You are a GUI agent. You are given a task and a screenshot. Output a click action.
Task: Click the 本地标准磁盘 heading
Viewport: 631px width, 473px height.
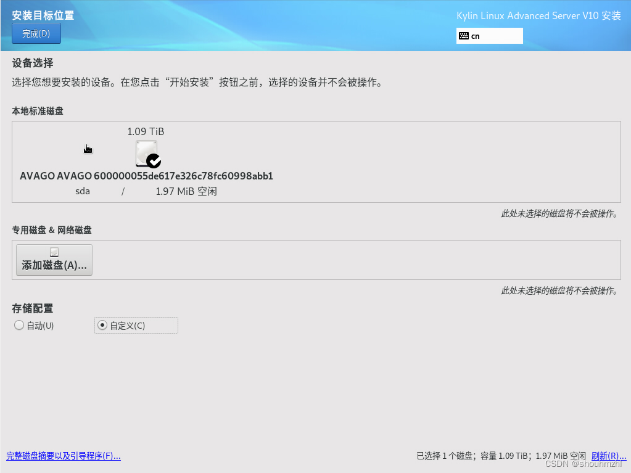(x=38, y=111)
